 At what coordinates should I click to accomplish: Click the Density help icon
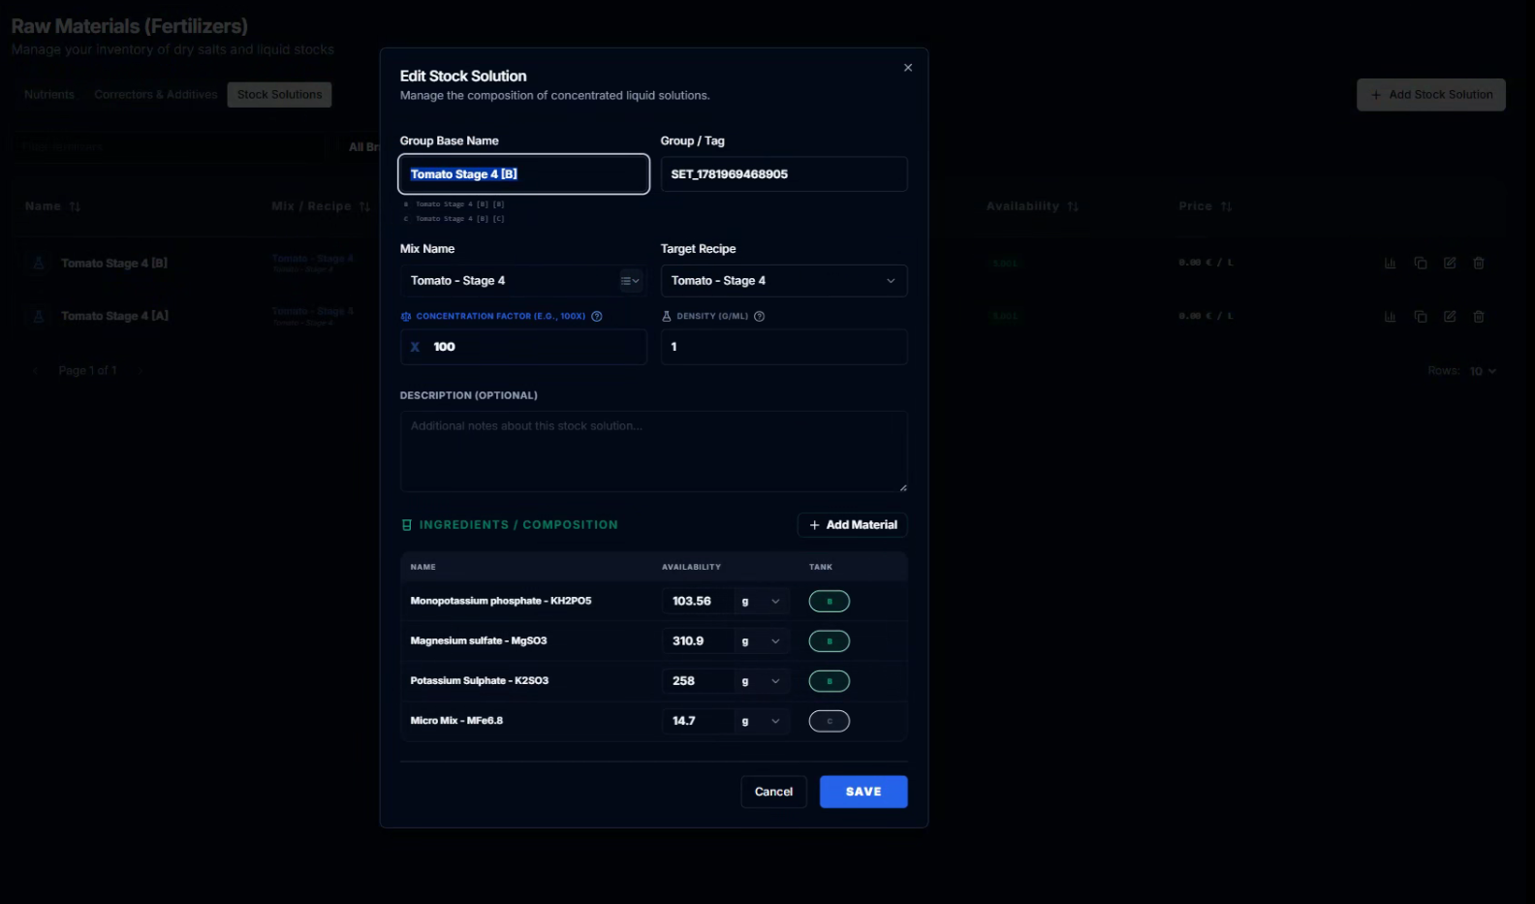(x=760, y=316)
